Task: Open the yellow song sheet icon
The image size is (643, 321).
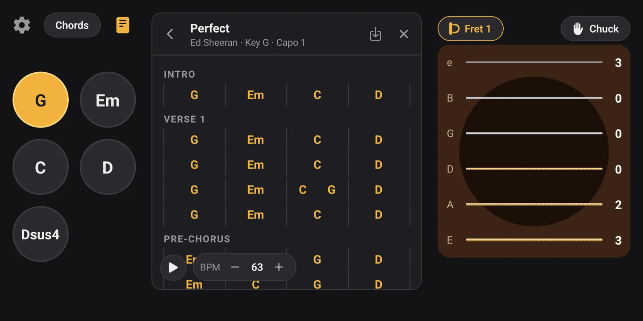Action: [123, 25]
